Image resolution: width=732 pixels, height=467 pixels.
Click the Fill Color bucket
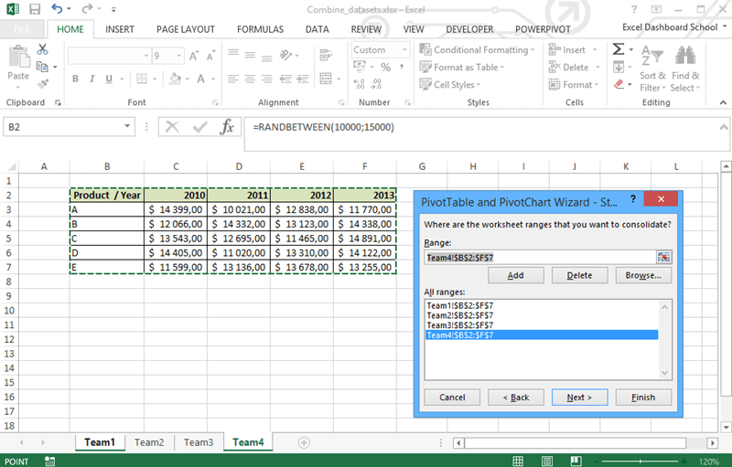pos(175,79)
